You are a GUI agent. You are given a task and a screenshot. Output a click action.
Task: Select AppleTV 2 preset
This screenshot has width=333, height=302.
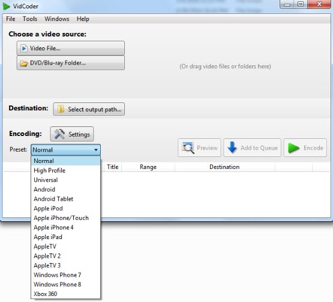click(x=66, y=256)
